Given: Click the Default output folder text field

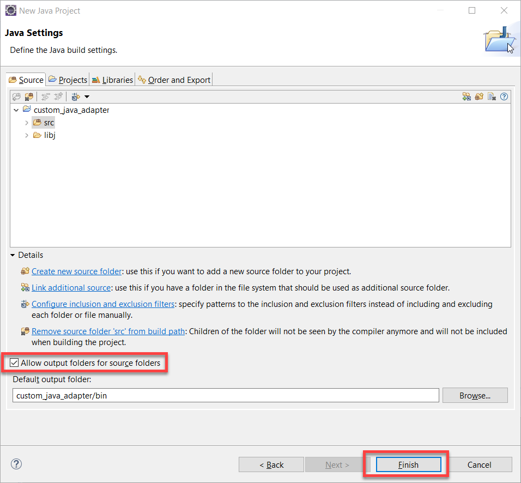Looking at the screenshot, I should pyautogui.click(x=226, y=396).
